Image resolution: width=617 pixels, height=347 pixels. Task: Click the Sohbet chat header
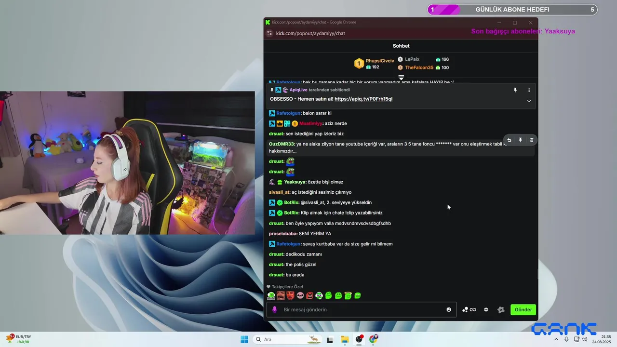(401, 46)
